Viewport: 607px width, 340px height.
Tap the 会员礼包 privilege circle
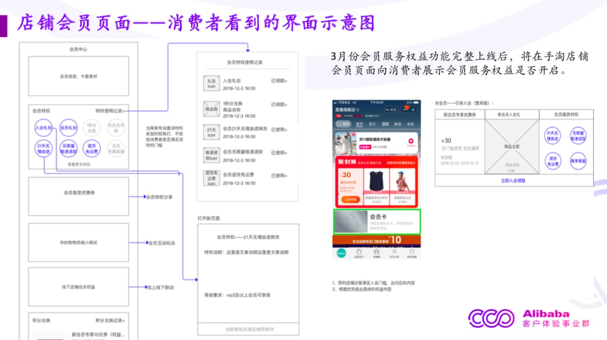[x=68, y=128]
